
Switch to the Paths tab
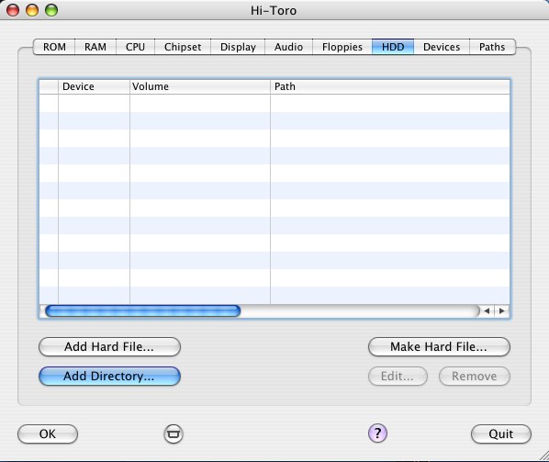[x=492, y=47]
